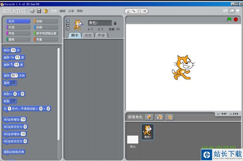Choose new sprite from file folder-star button
The width and height of the screenshot is (243, 161).
[x=159, y=117]
